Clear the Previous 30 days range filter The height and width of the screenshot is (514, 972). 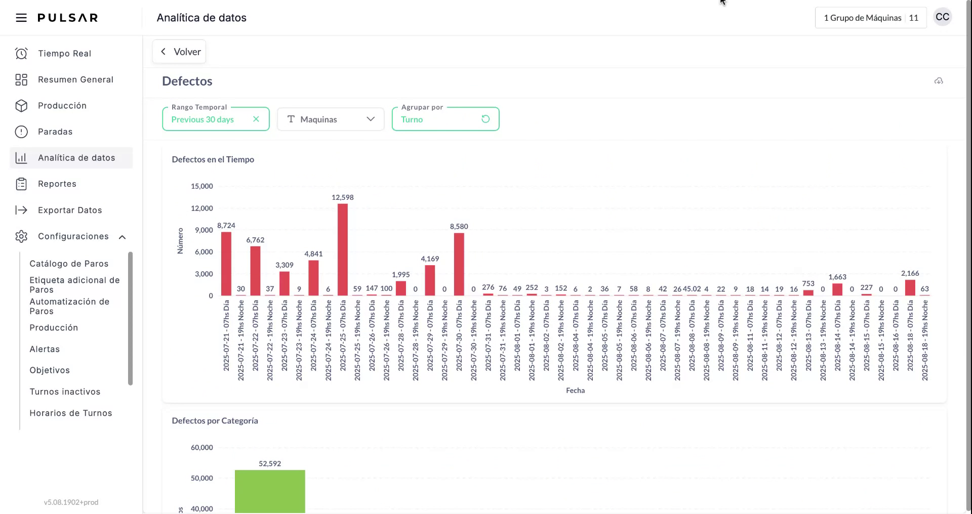[x=256, y=119]
